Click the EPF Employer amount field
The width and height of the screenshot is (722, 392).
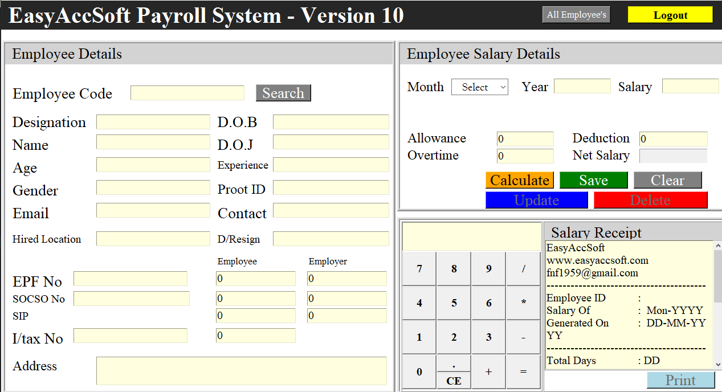pyautogui.click(x=347, y=279)
